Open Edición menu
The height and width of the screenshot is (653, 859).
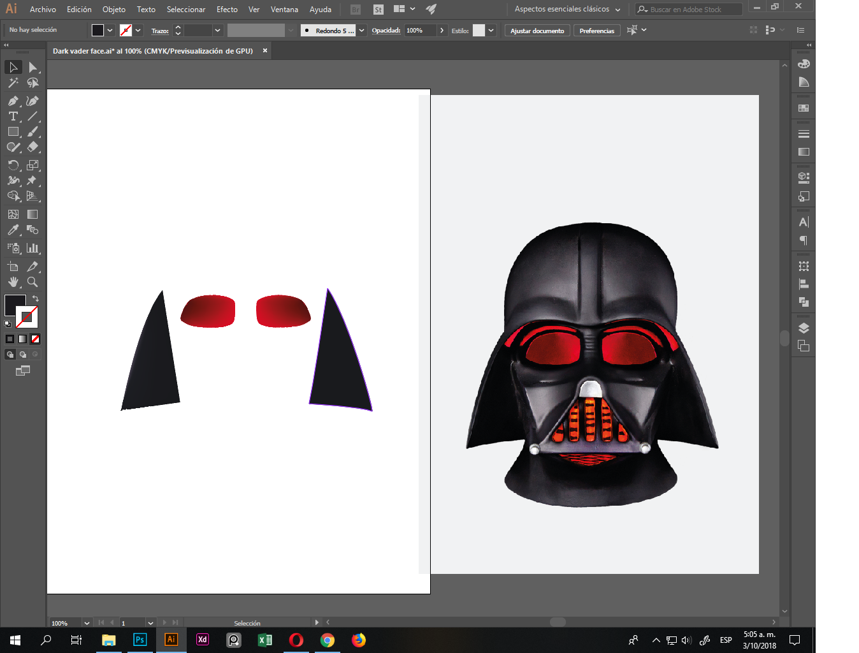[79, 10]
